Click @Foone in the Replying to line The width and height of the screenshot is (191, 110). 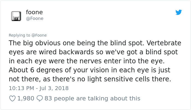tap(39, 35)
